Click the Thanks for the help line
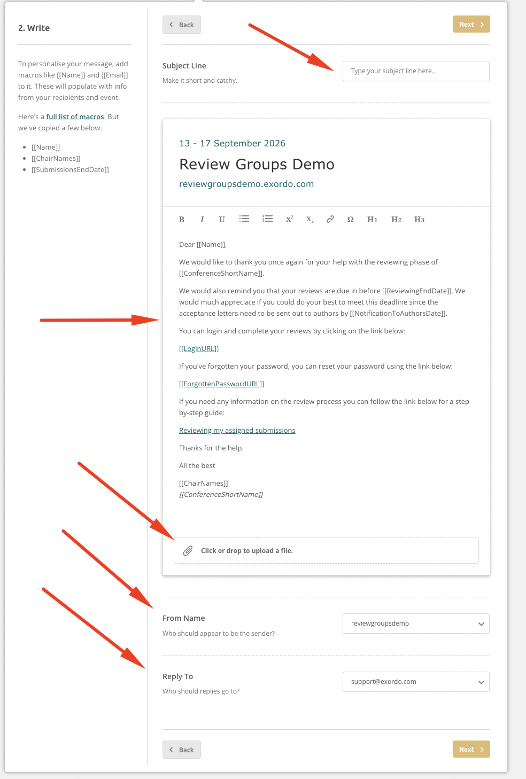This screenshot has height=779, width=526. [211, 448]
